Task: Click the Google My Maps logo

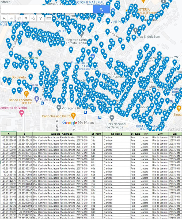Action: [x=78, y=123]
